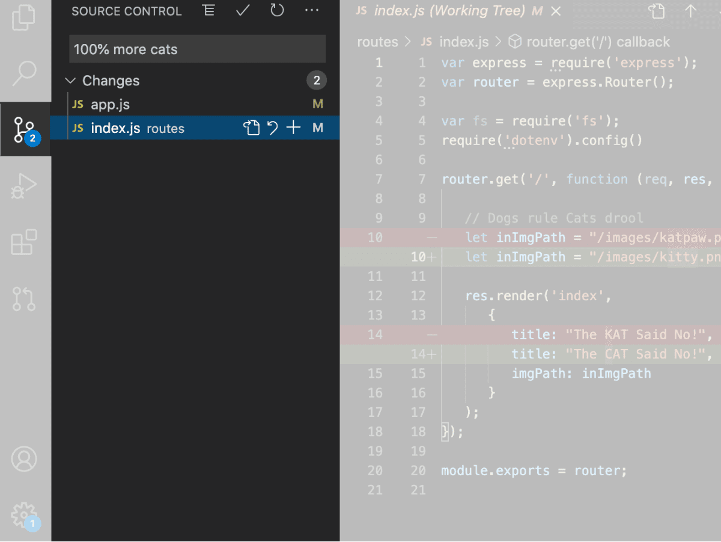The width and height of the screenshot is (721, 542).
Task: Open the Search view in activity bar
Action: [x=24, y=73]
